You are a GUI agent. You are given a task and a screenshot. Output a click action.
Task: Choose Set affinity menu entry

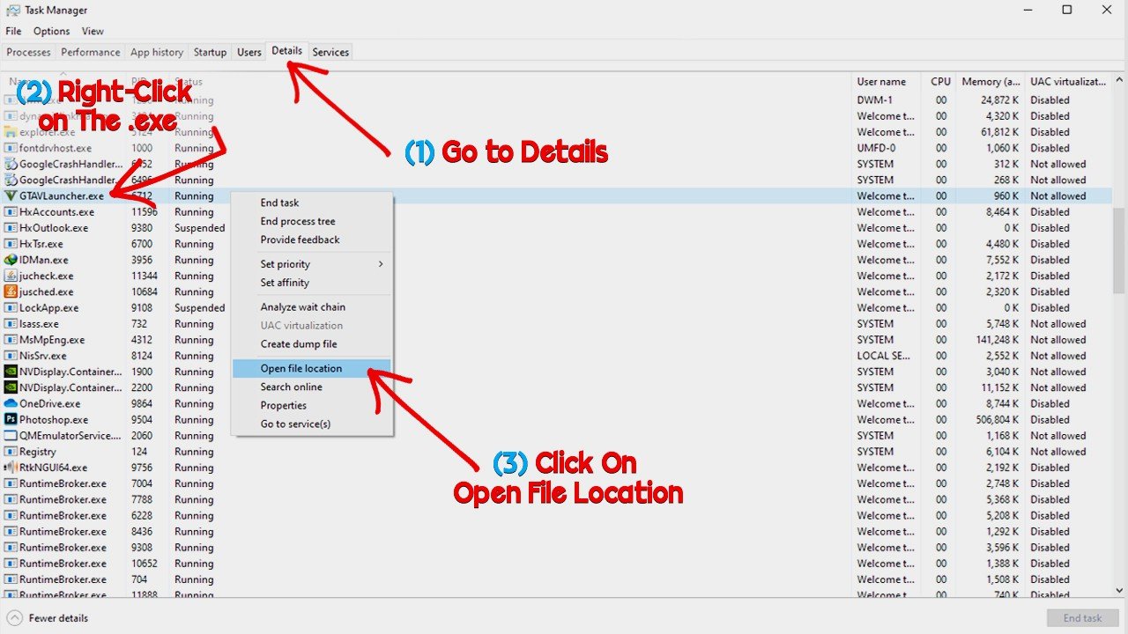(312, 283)
